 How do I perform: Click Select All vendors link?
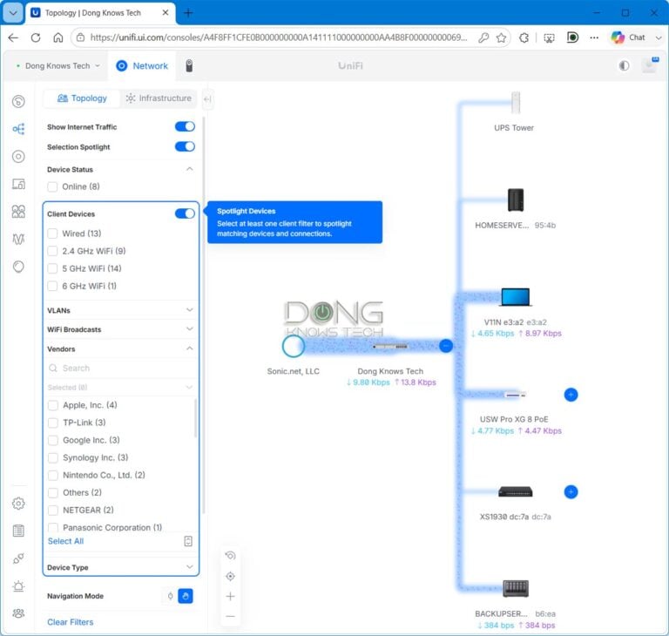65,541
